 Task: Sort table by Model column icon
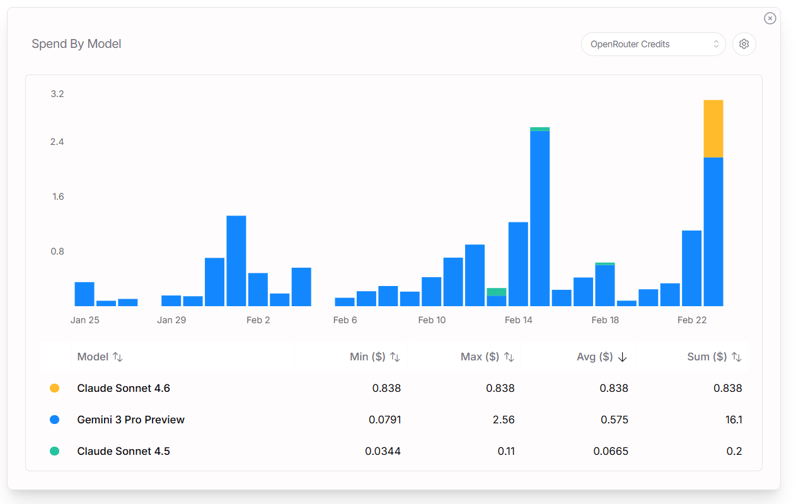click(118, 357)
